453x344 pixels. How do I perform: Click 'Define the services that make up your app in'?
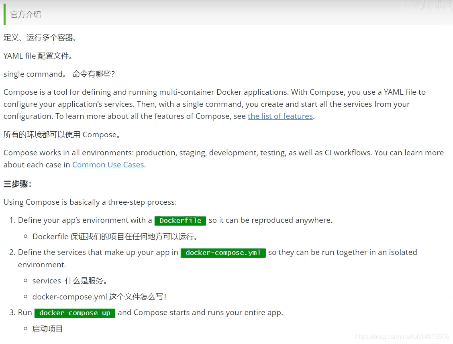98,252
